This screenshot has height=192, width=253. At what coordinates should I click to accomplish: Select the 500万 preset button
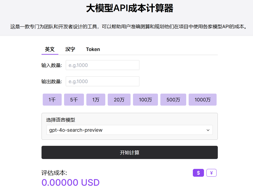[173, 100]
